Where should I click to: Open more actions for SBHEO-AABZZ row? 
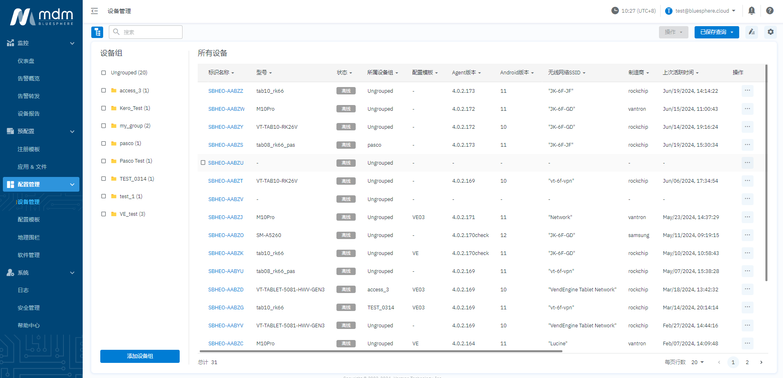[747, 91]
